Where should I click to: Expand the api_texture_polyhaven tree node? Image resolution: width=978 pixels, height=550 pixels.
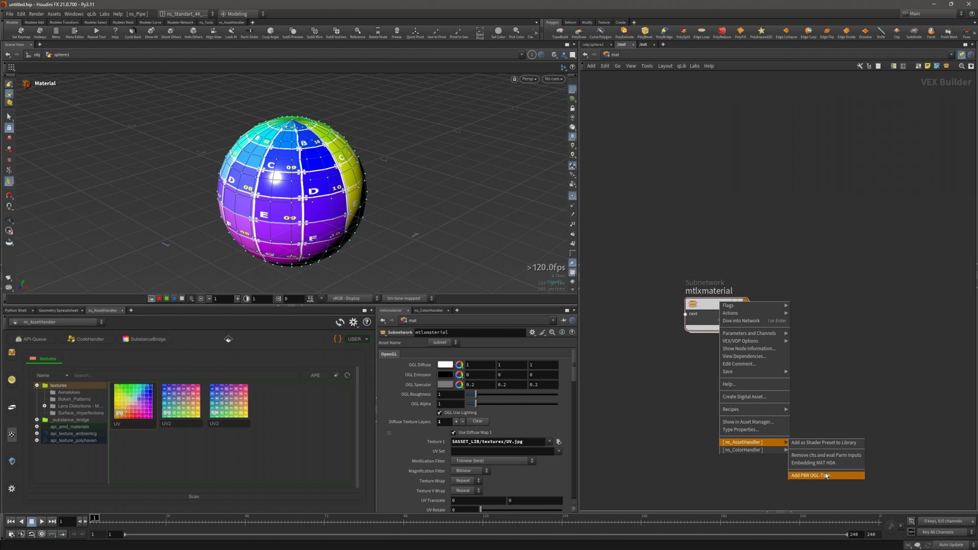pos(37,441)
